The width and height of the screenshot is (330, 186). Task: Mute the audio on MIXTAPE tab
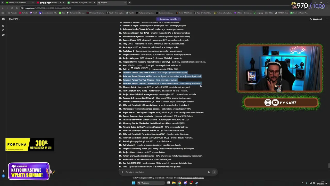click(61, 3)
